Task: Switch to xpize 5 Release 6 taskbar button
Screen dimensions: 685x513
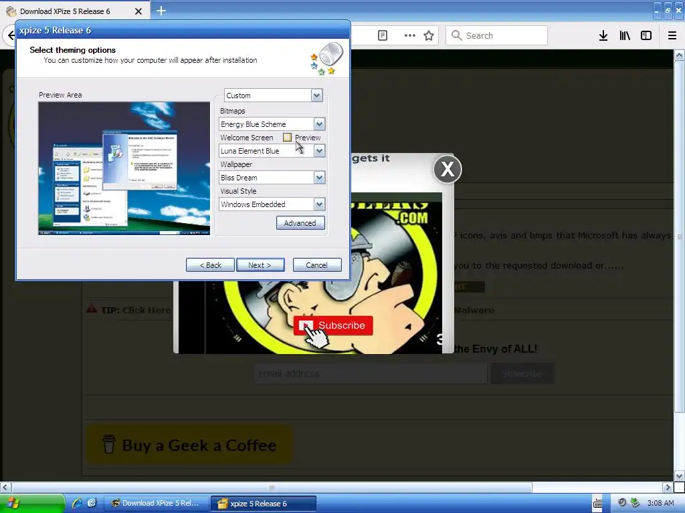Action: (264, 504)
